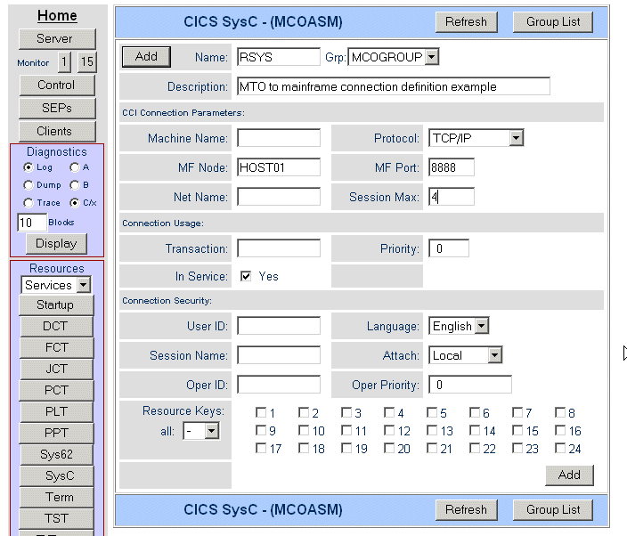Navigate to PCT resource
This screenshot has height=536, width=627.
pos(56,390)
